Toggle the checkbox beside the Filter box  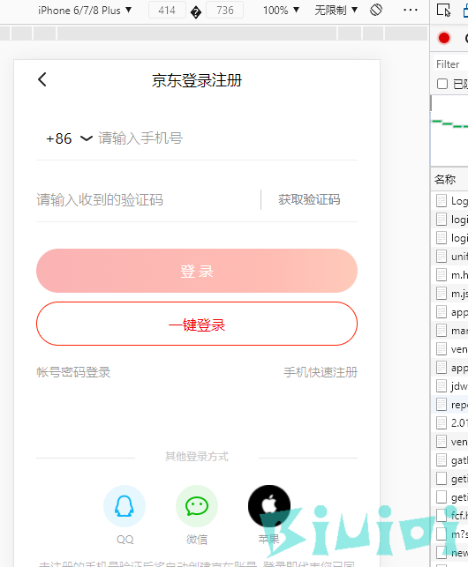pos(442,84)
